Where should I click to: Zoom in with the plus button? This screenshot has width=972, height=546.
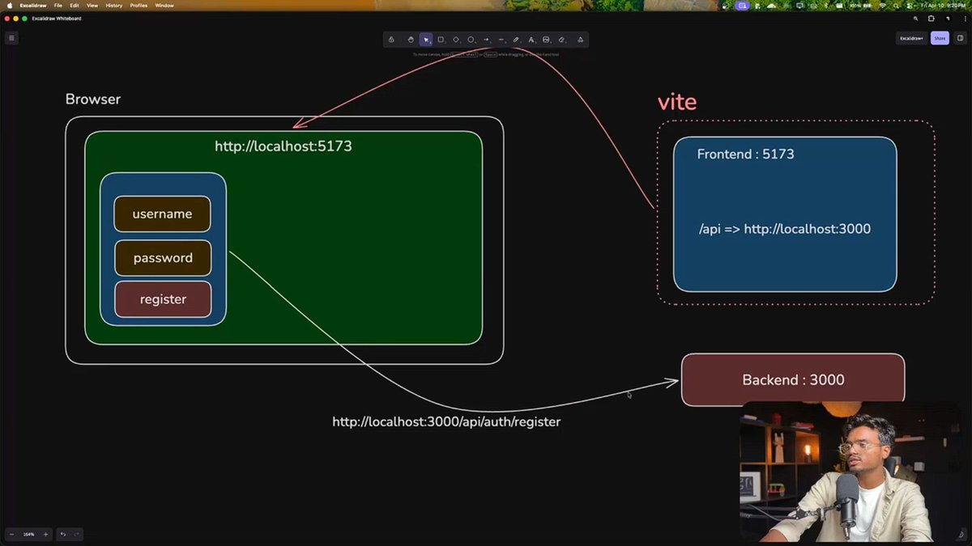45,535
